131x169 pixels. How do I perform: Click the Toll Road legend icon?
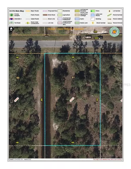(11, 23)
